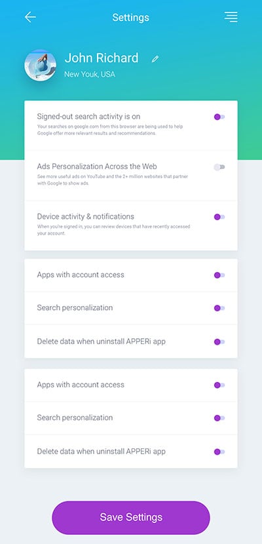Toggle Device activity & notifications switch

[x=219, y=217]
